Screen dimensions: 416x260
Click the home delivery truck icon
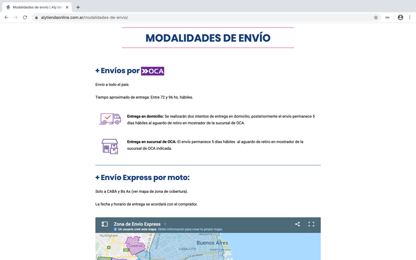tap(110, 119)
